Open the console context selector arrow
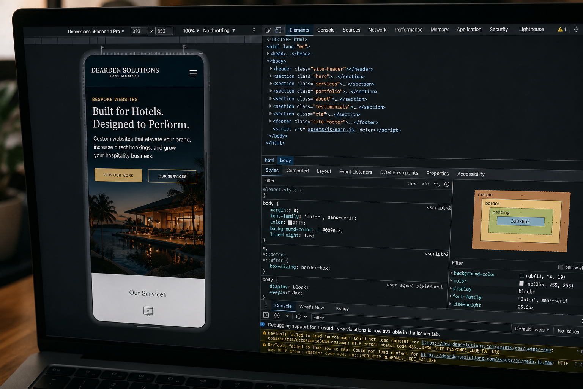Image resolution: width=583 pixels, height=389 pixels. [x=287, y=316]
